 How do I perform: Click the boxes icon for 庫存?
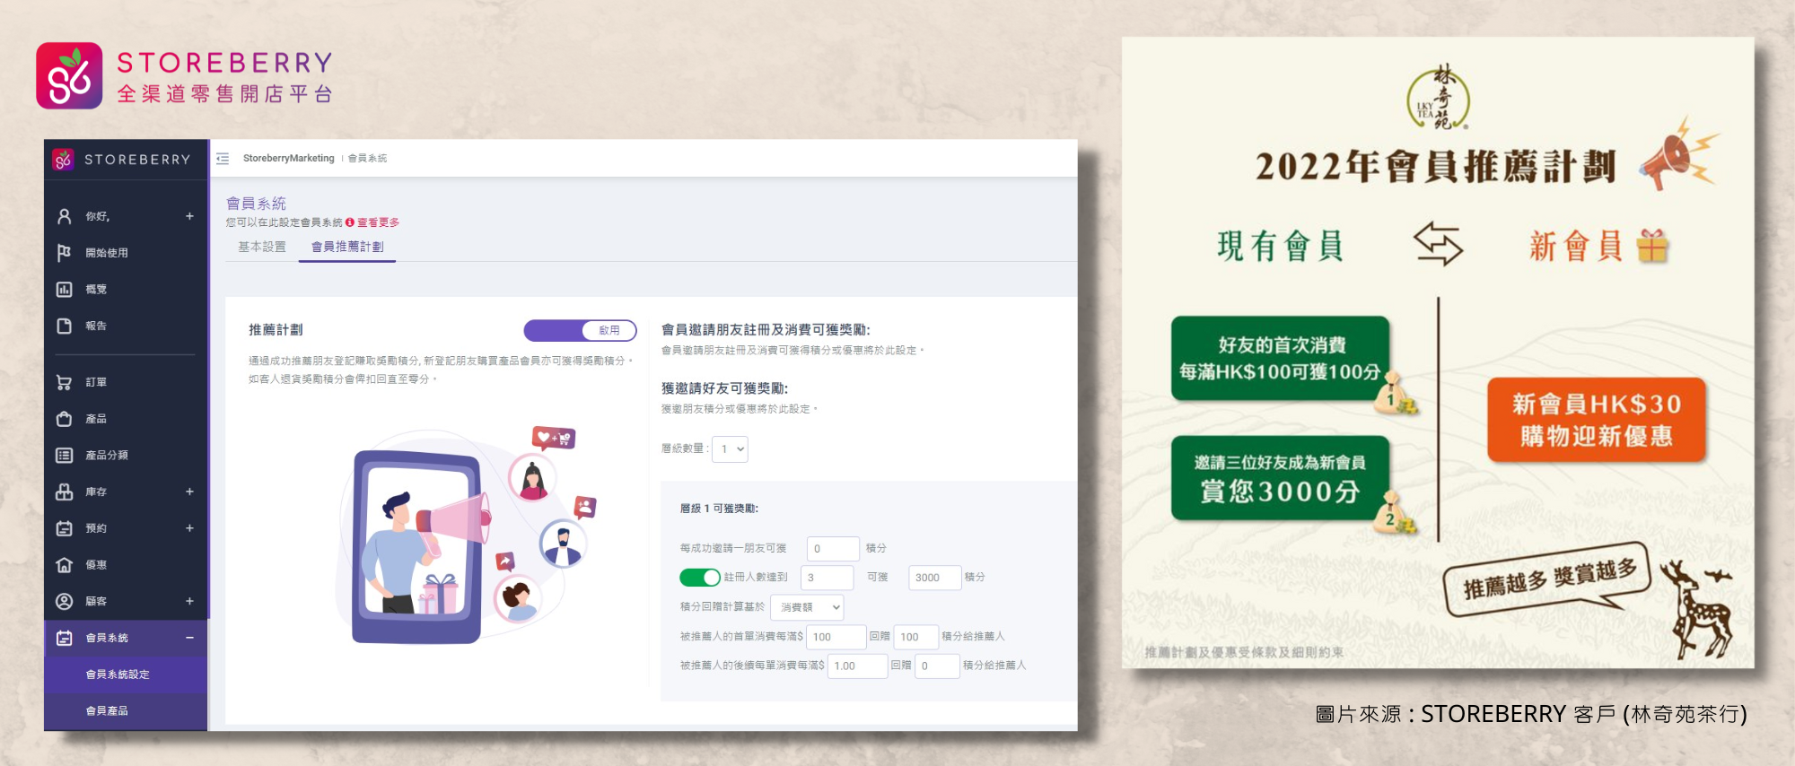tap(64, 492)
